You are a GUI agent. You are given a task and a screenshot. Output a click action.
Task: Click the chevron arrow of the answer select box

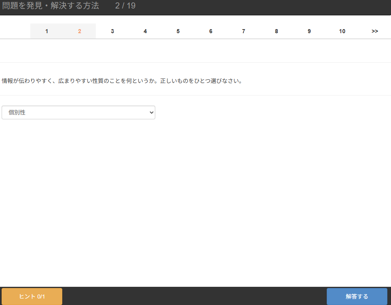[152, 112]
